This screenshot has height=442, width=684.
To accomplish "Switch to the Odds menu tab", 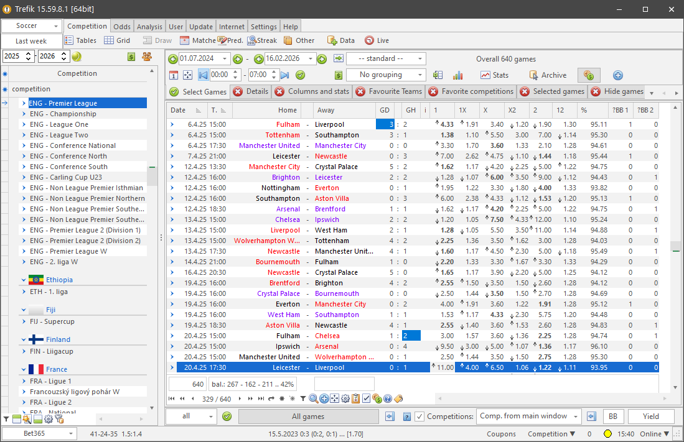I will point(122,27).
